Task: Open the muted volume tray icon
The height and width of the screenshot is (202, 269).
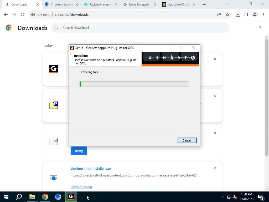Action: (235, 197)
